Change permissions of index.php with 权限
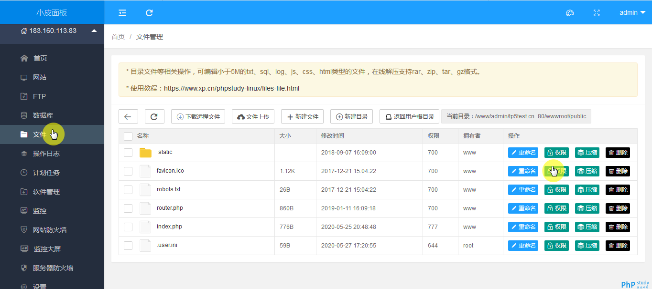652x289 pixels. 556,227
